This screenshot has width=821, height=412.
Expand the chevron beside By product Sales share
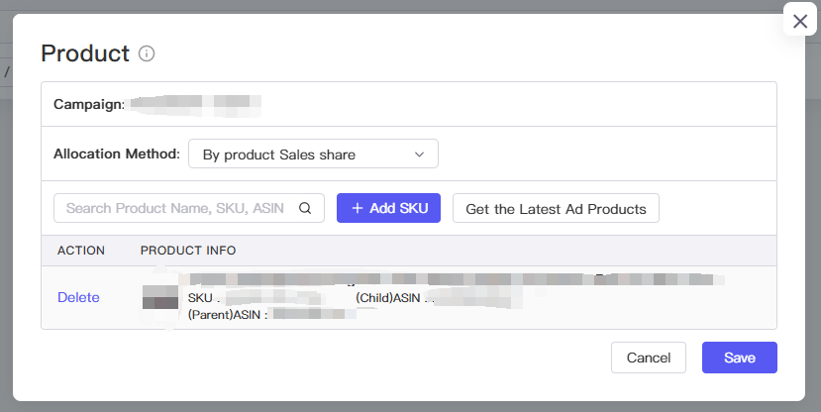pyautogui.click(x=419, y=154)
